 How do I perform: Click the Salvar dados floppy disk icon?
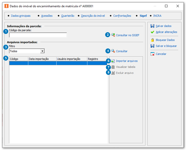click(152, 26)
